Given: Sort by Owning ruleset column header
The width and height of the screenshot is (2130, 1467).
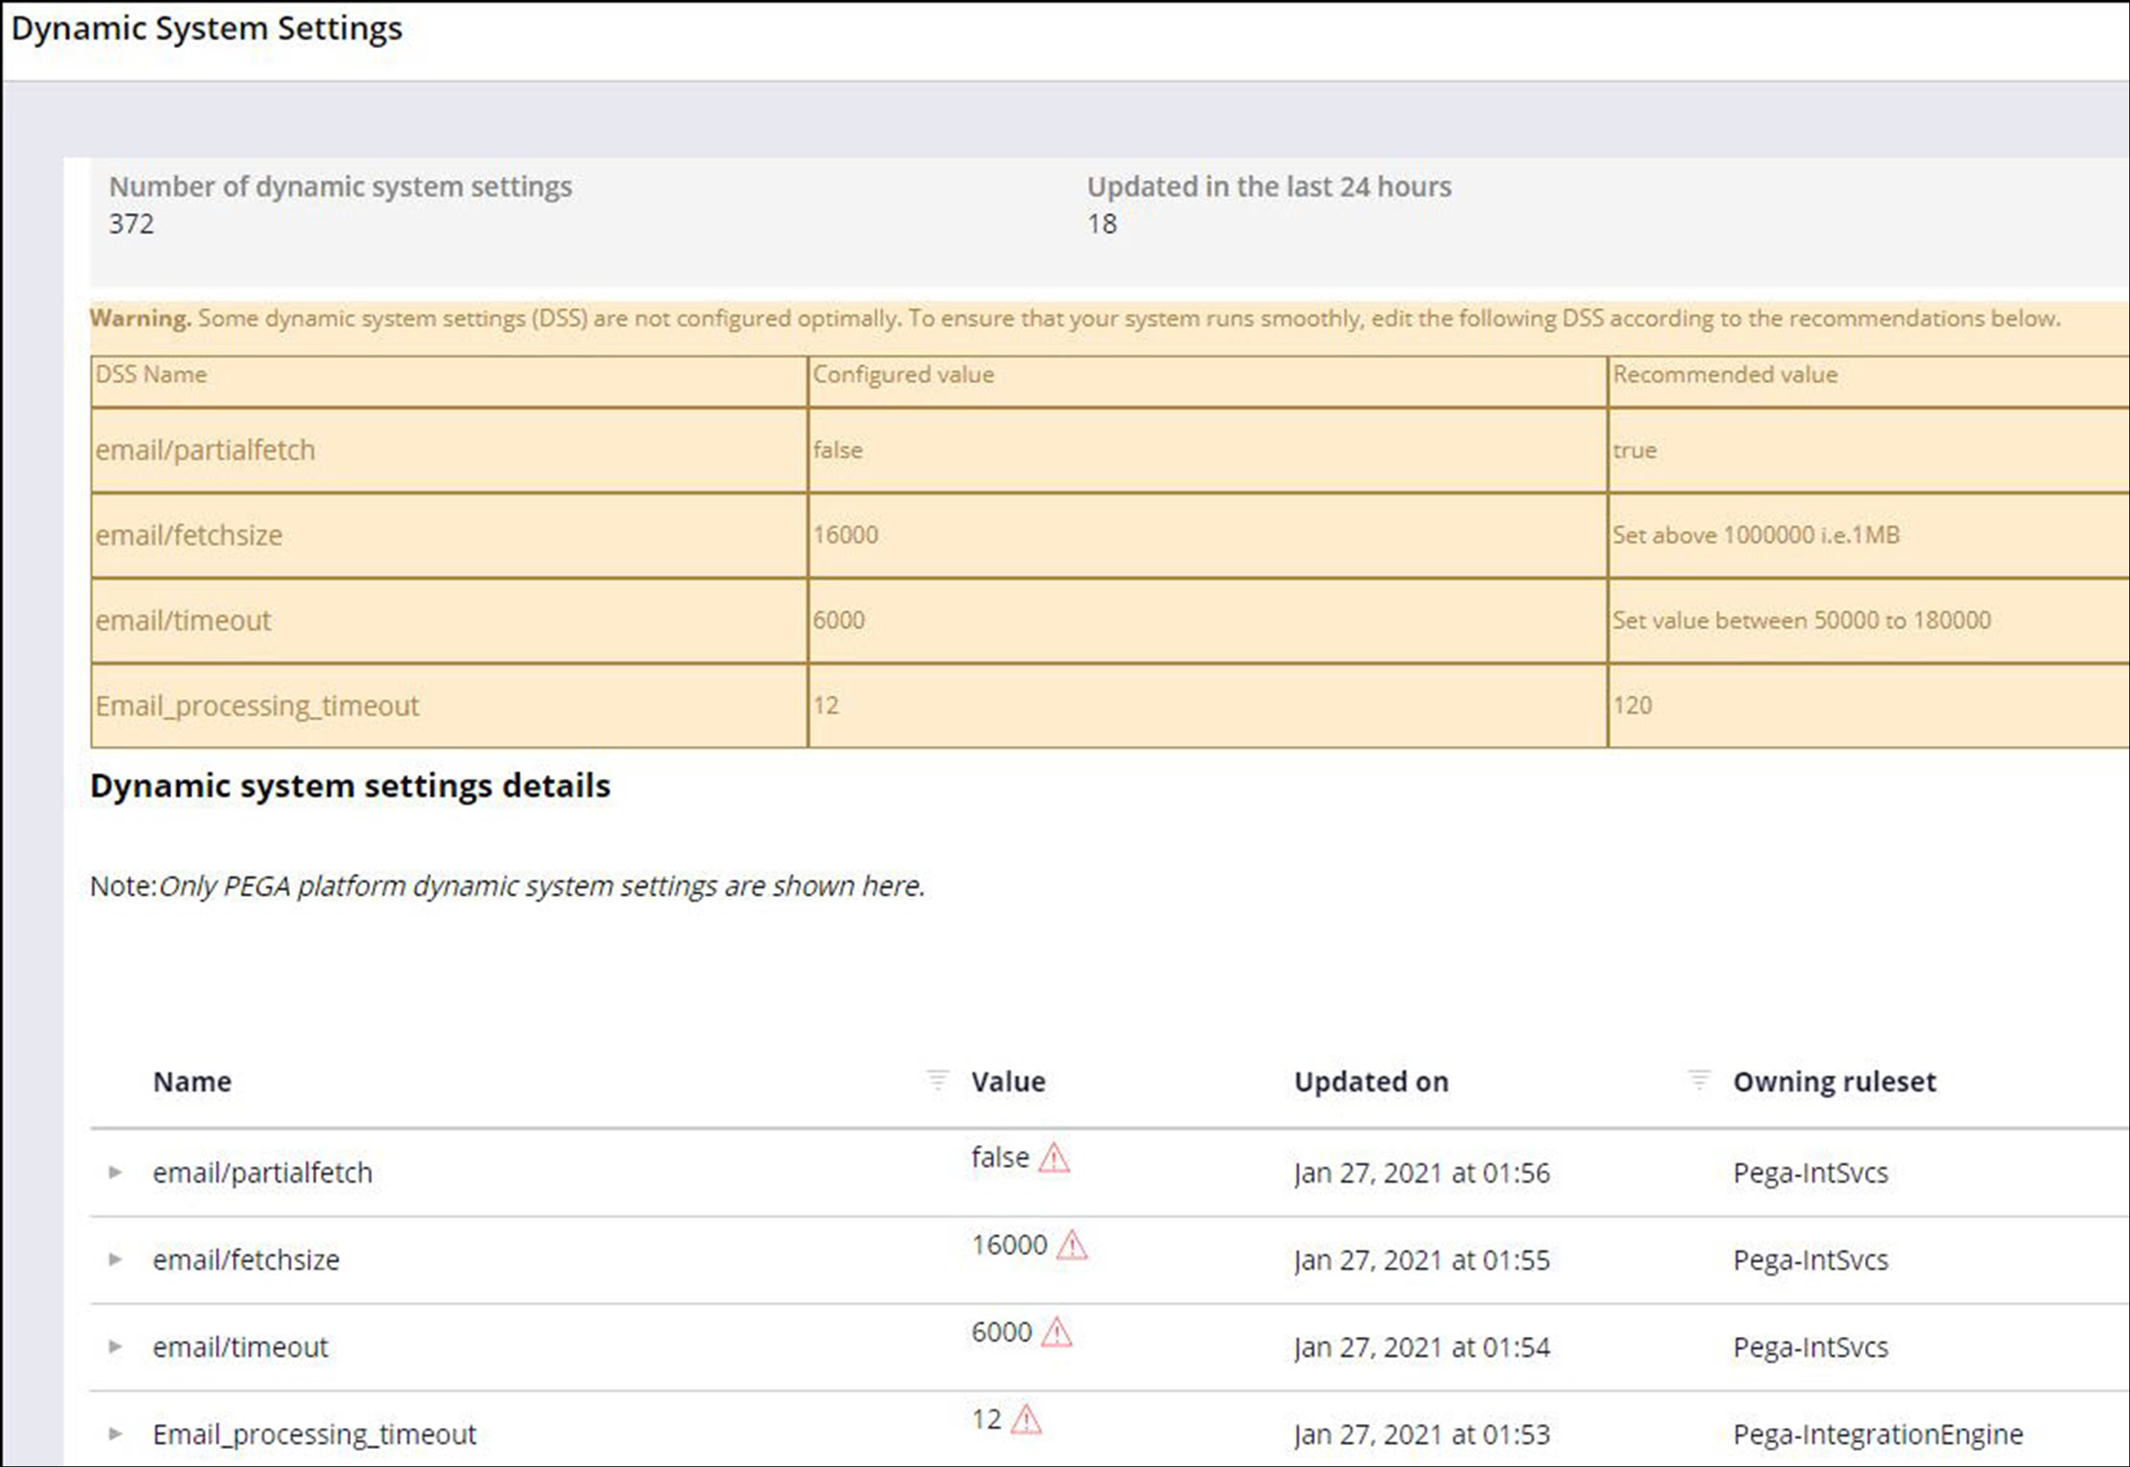Looking at the screenshot, I should click(1834, 1082).
